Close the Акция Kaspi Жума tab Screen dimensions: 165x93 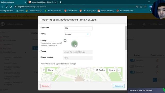click(x=56, y=2)
